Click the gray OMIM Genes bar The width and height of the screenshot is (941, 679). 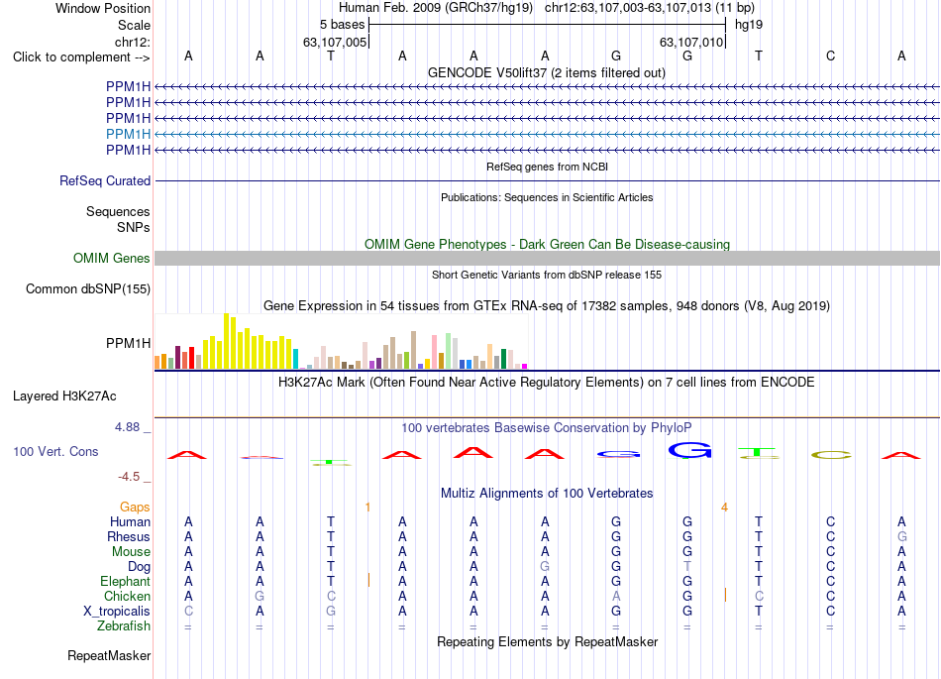click(x=547, y=258)
